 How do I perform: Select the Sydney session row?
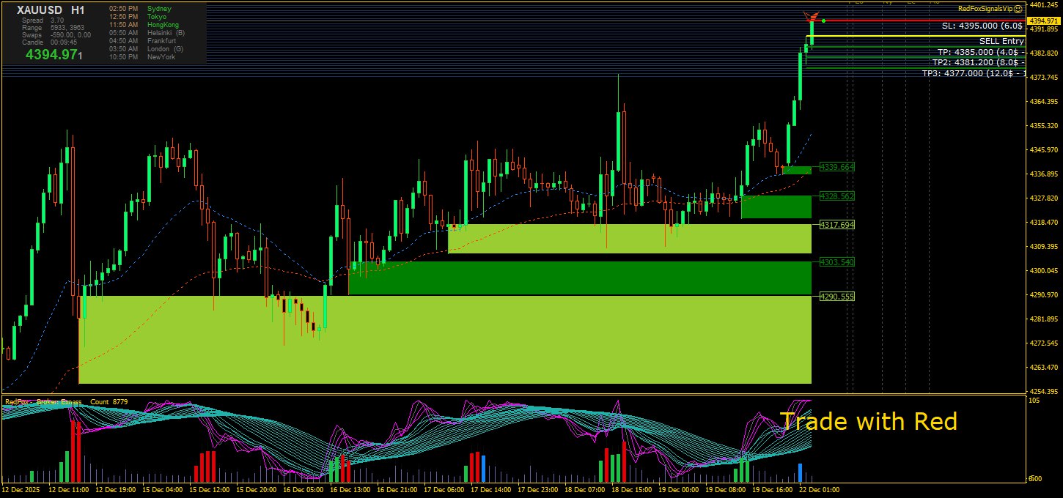pos(143,9)
